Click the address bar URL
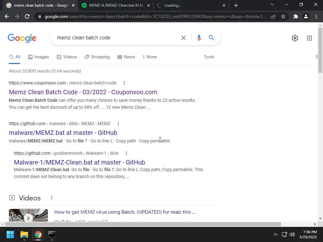323x242 pixels. 156,16
